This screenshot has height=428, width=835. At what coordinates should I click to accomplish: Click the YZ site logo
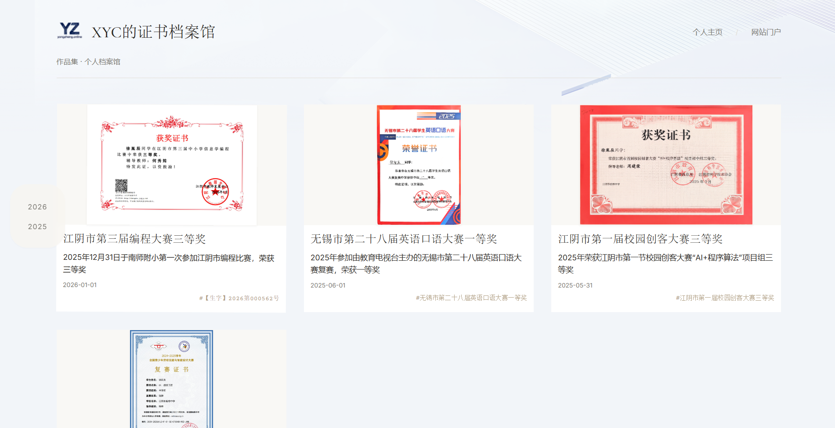[70, 31]
